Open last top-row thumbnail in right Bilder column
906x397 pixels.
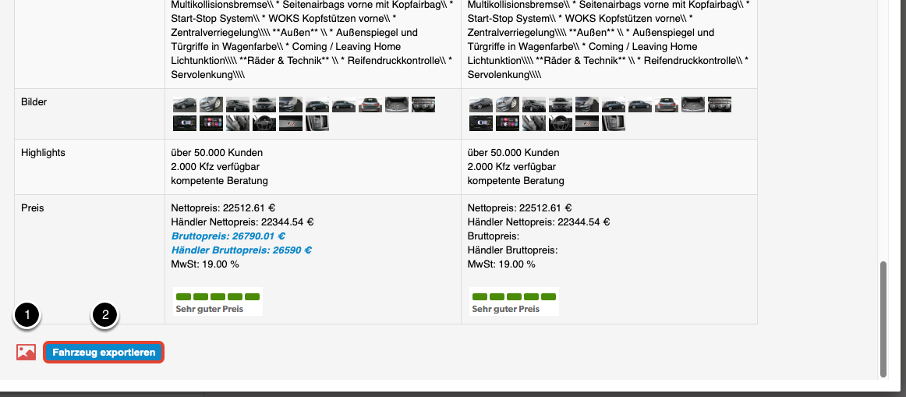[719, 105]
